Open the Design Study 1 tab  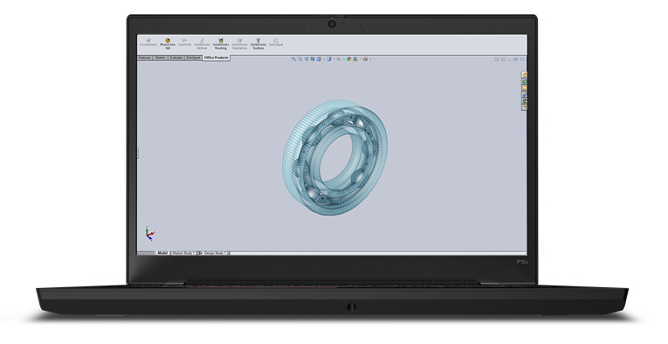[214, 253]
